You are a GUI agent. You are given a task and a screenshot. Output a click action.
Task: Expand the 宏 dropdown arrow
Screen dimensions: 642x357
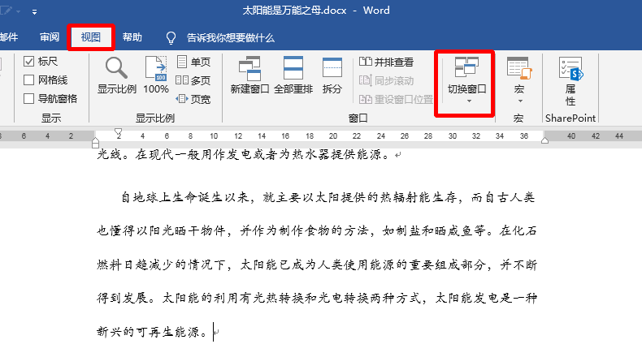520,101
